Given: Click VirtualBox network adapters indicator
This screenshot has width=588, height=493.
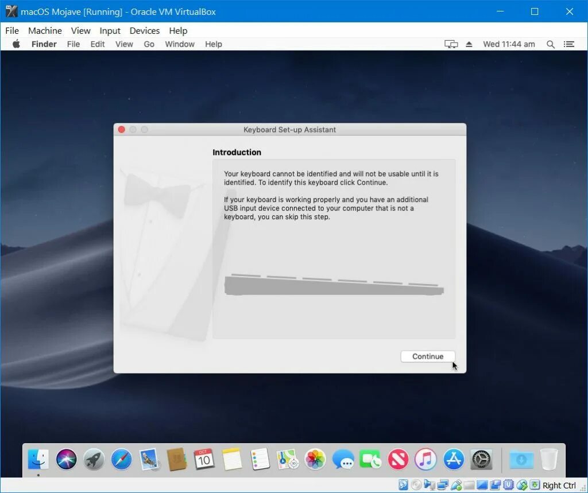Looking at the screenshot, I should [443, 485].
